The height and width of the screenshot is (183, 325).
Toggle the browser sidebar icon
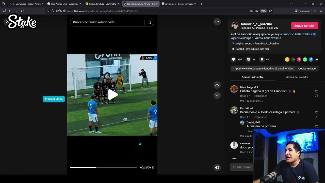(4, 11)
